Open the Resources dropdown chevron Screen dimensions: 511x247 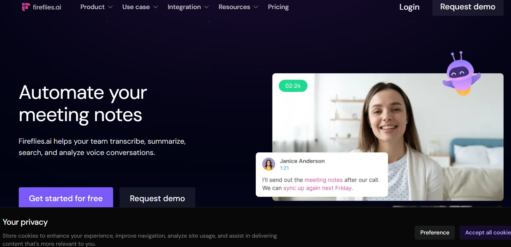pos(256,7)
